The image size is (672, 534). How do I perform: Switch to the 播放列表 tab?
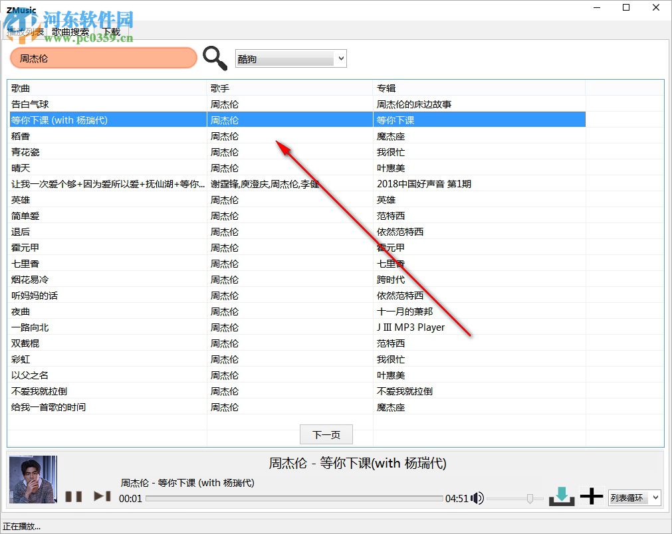click(x=25, y=31)
